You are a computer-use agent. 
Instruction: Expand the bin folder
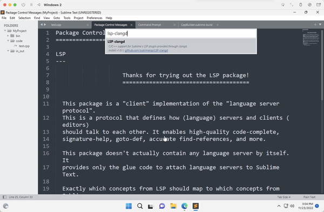coord(8,36)
